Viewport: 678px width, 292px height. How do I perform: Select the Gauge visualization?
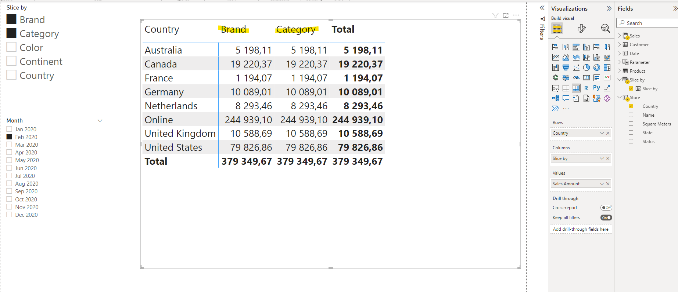pos(576,78)
